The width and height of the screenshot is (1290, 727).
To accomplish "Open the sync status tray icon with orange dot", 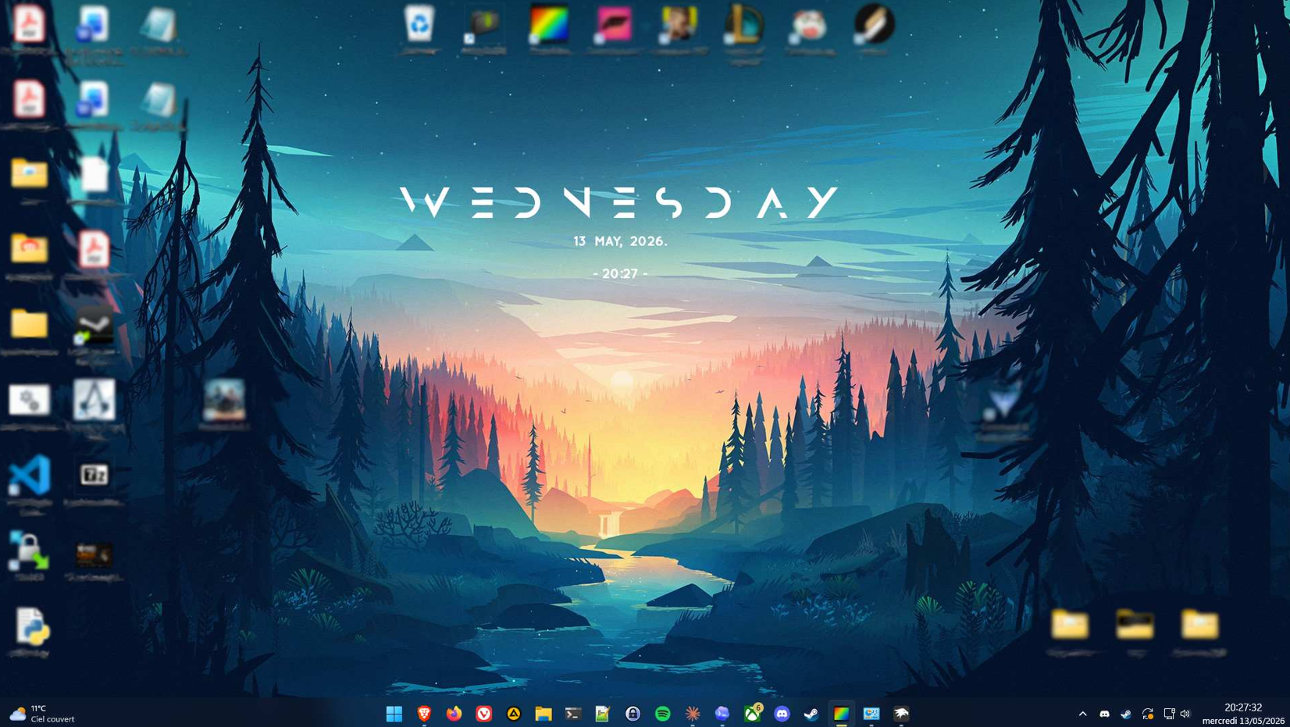I will (x=1148, y=714).
